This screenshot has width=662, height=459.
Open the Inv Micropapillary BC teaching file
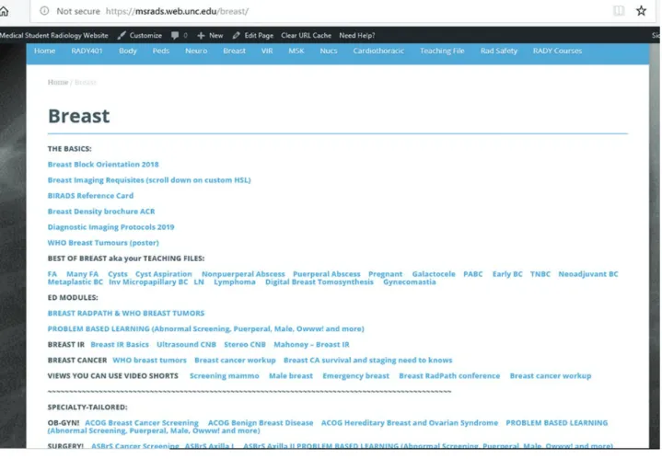point(148,281)
